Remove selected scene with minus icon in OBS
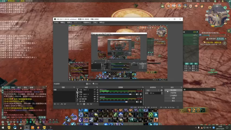Image resolution: width=231 pixels, height=130 pixels. [58, 104]
